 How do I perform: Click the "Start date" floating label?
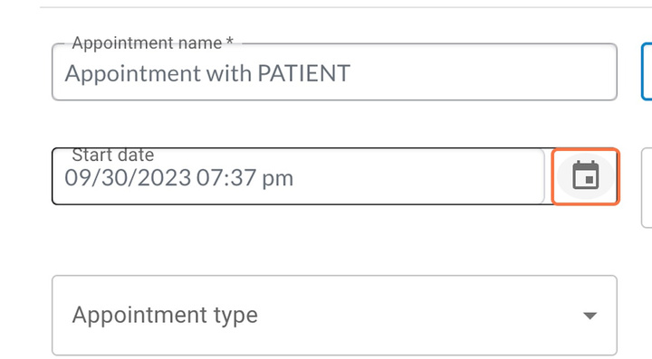[x=112, y=156]
